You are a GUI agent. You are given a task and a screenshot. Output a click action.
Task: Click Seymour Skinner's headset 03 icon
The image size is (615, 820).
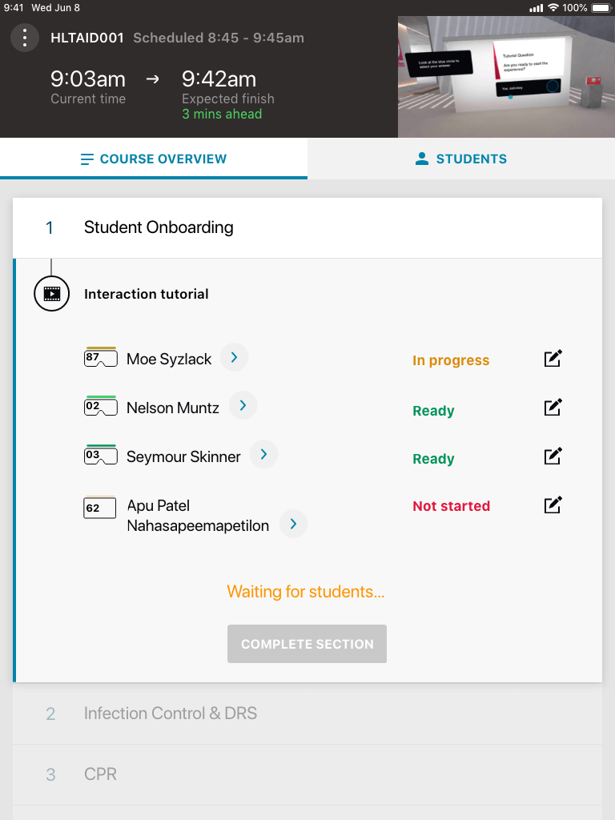101,456
